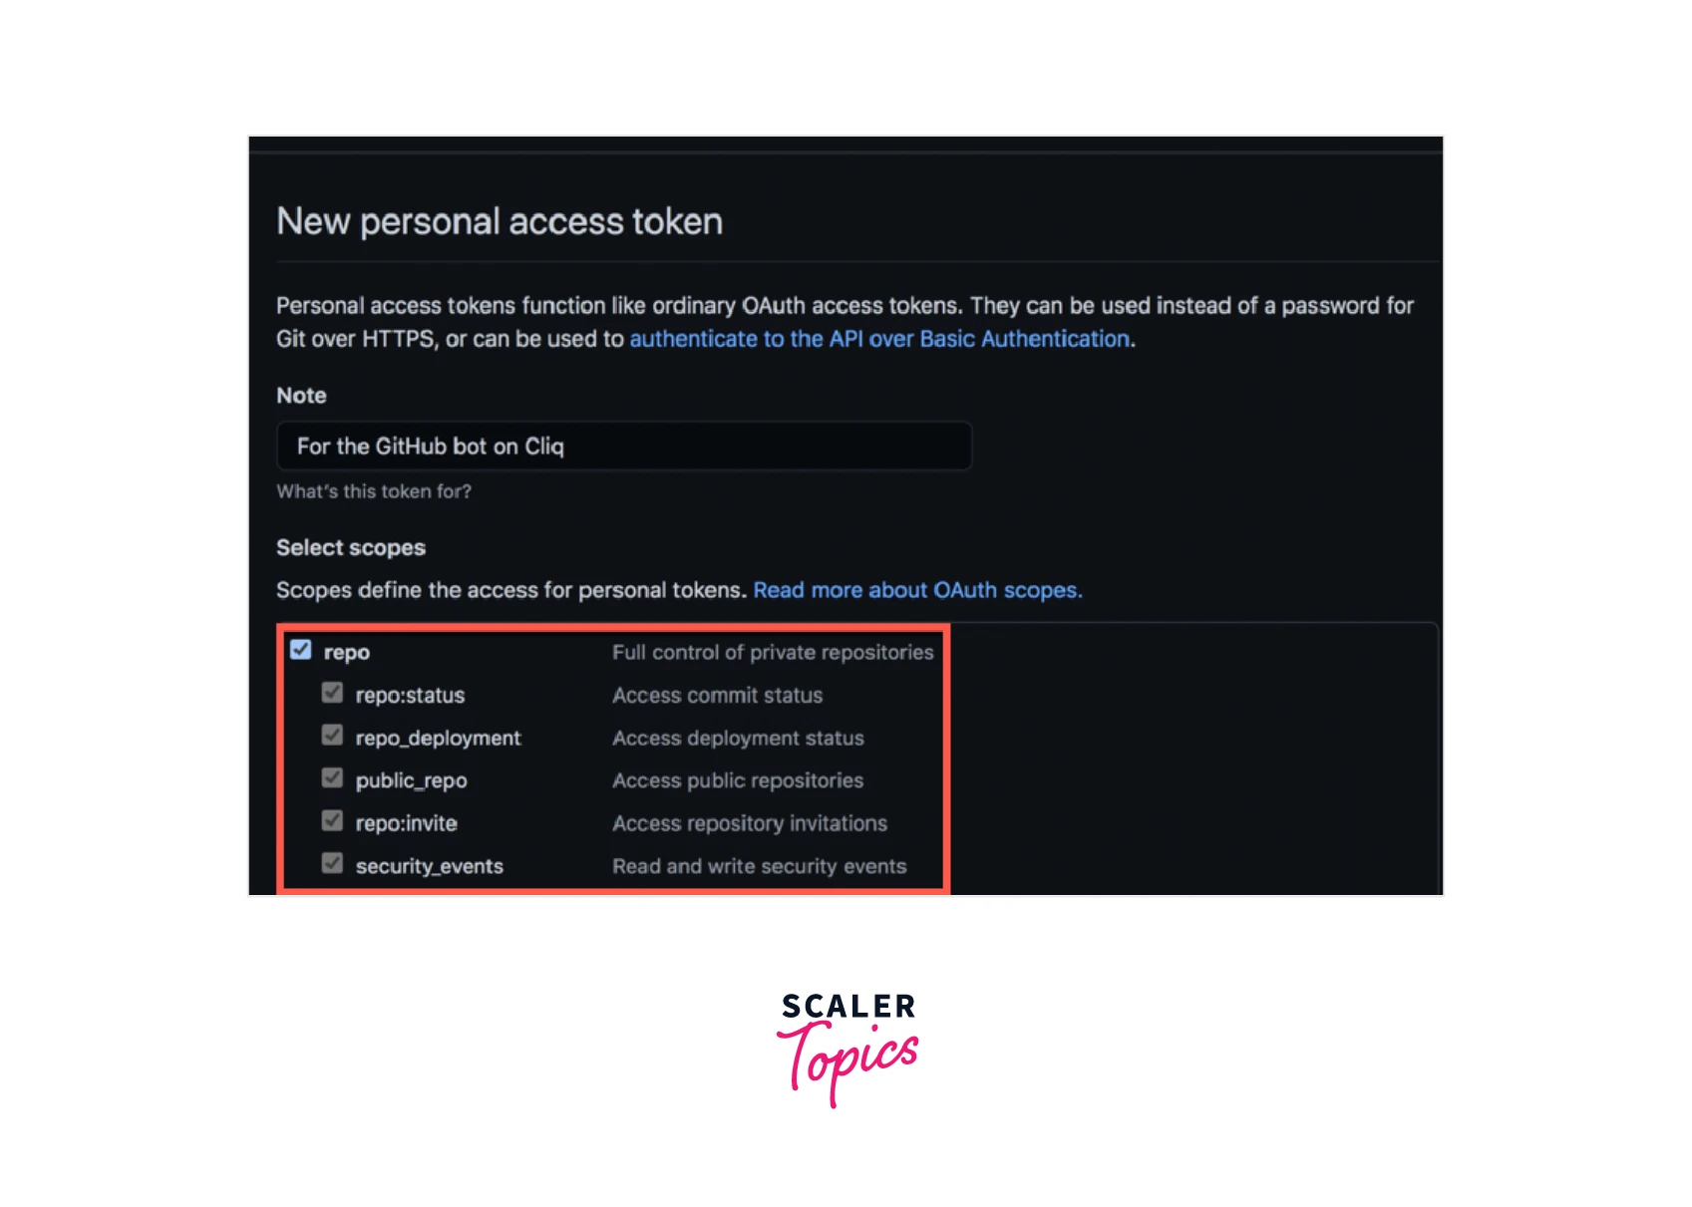Click the security_events scope name text

coord(429,867)
